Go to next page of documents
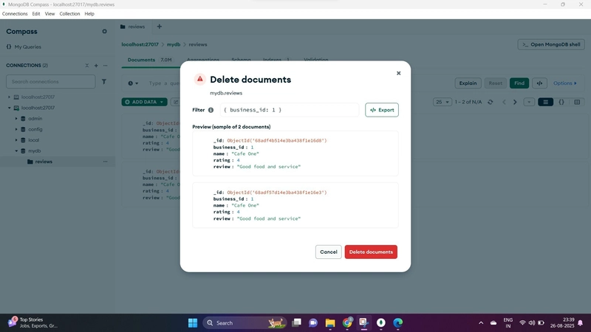Image resolution: width=591 pixels, height=332 pixels. tap(515, 102)
